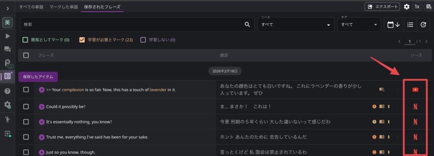Click the translation starting 'あなたの顔色はとても白いですね'
Screen dimensions: 434x156
click(x=291, y=89)
